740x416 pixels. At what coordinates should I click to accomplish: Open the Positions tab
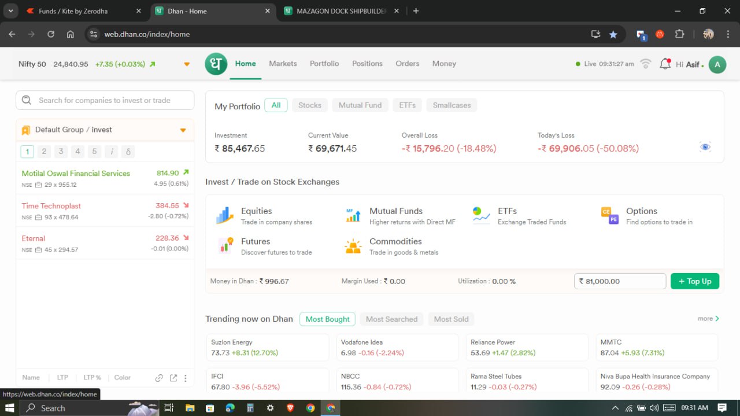tap(367, 64)
